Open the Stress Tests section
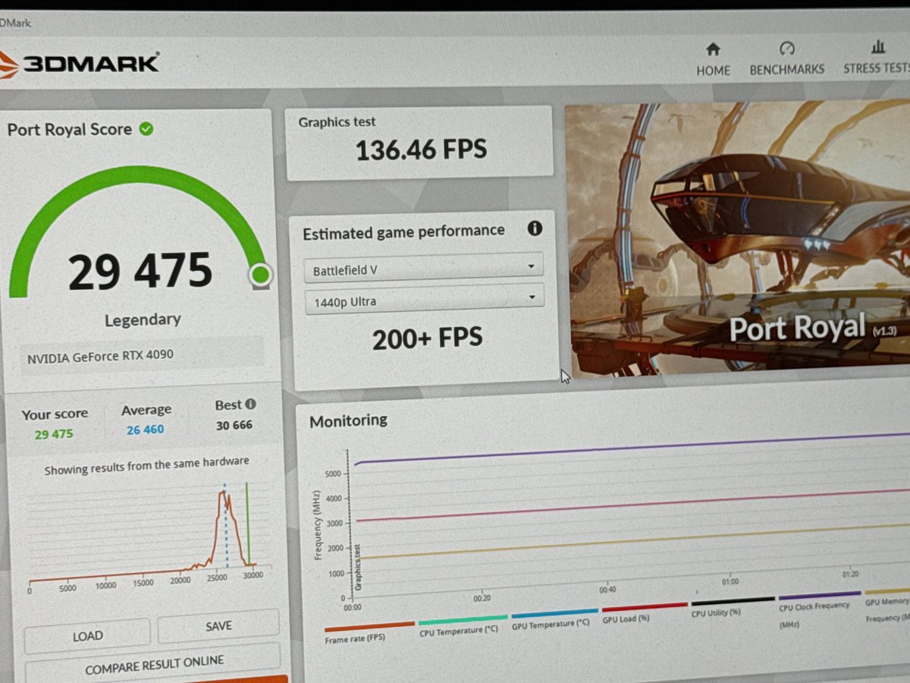The width and height of the screenshot is (910, 683). pyautogui.click(x=877, y=58)
